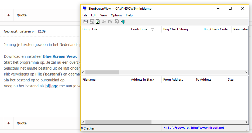Image resolution: width=252 pixels, height=133 pixels.
Task: Open the Options menu
Action: coord(116,15)
